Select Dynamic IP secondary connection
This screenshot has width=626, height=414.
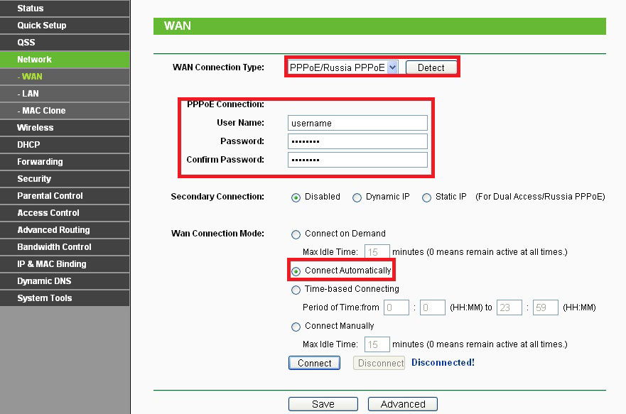click(357, 197)
